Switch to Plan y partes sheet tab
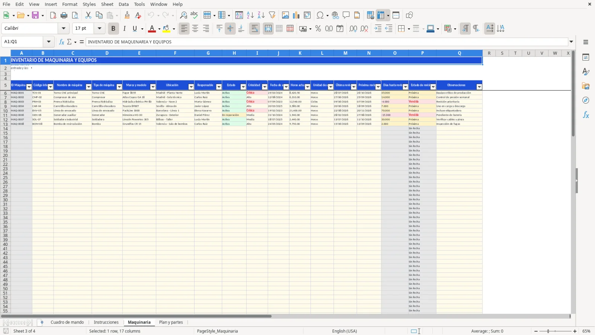Viewport: 595px width, 335px height. (171, 322)
